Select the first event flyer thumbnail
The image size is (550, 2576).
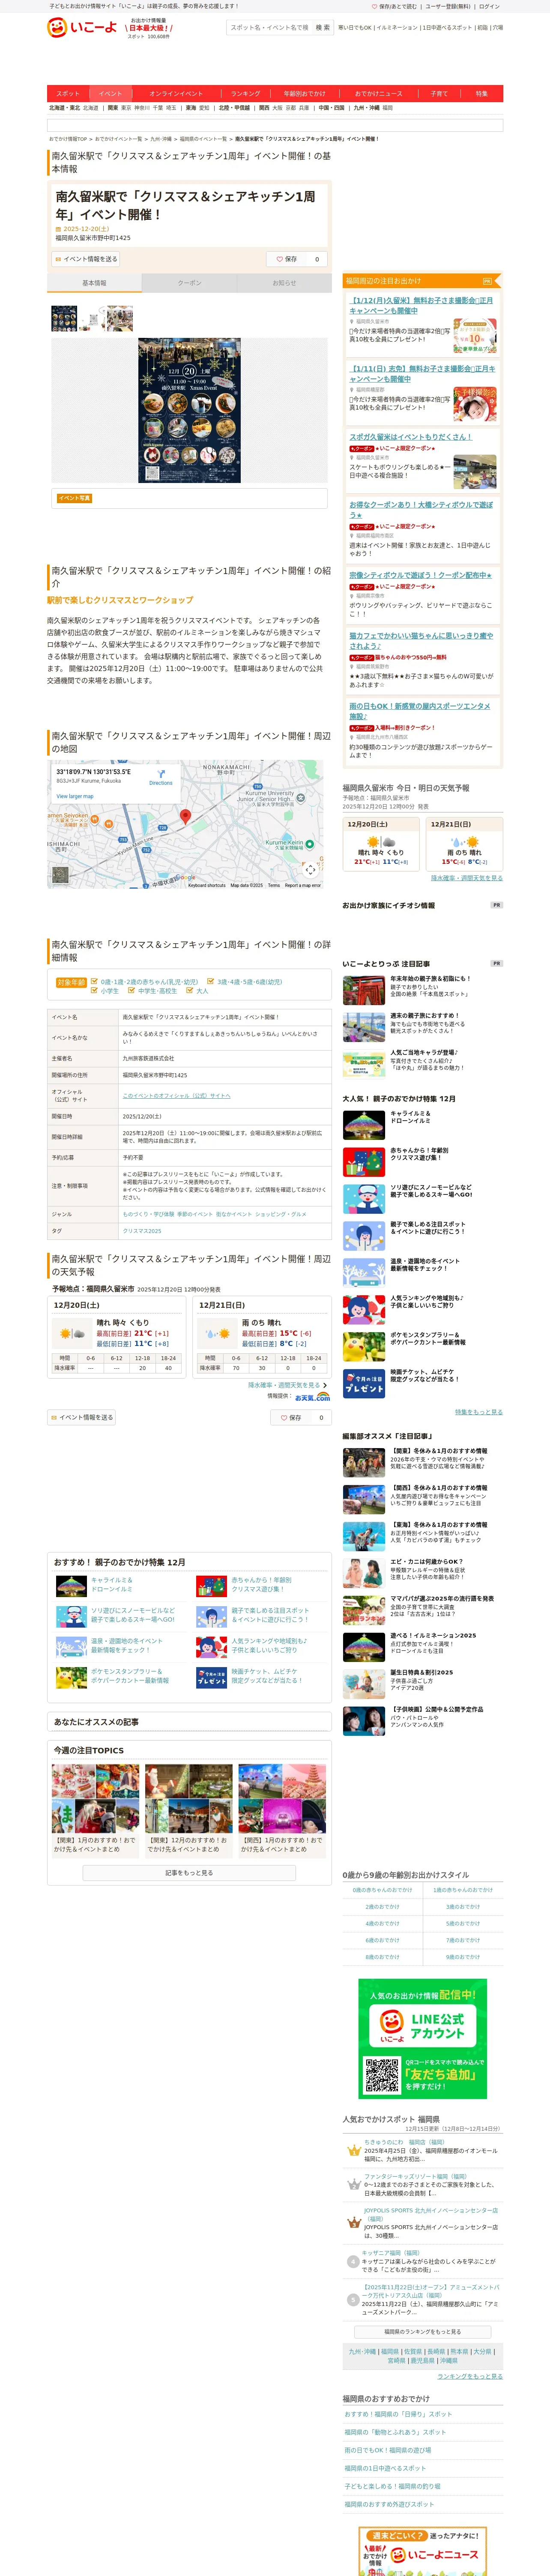coord(64,318)
